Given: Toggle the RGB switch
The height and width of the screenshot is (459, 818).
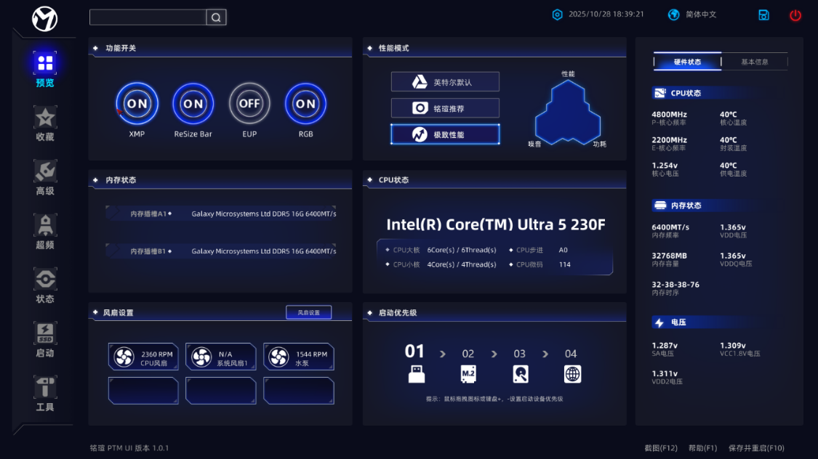Looking at the screenshot, I should (305, 104).
